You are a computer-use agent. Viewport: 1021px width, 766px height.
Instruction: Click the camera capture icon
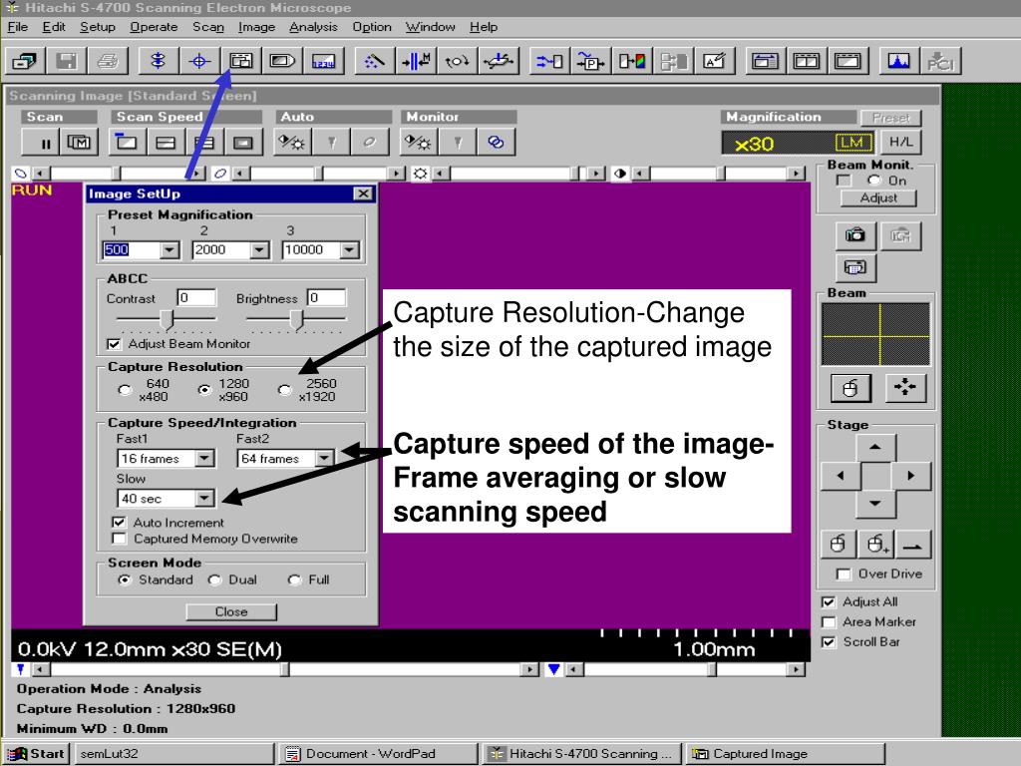855,235
